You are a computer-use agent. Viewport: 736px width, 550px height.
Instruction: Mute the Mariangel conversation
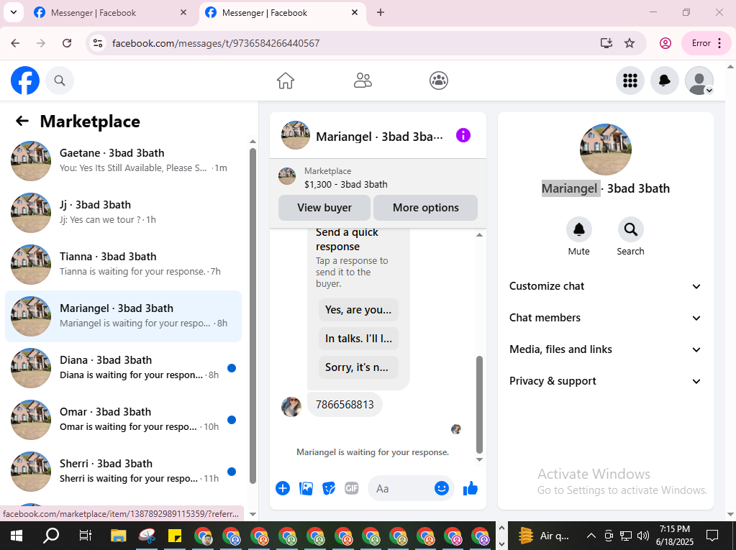tap(578, 230)
